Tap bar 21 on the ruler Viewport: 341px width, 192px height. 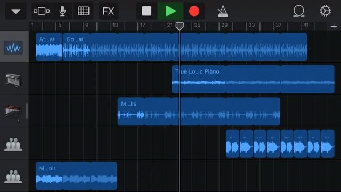pyautogui.click(x=170, y=25)
